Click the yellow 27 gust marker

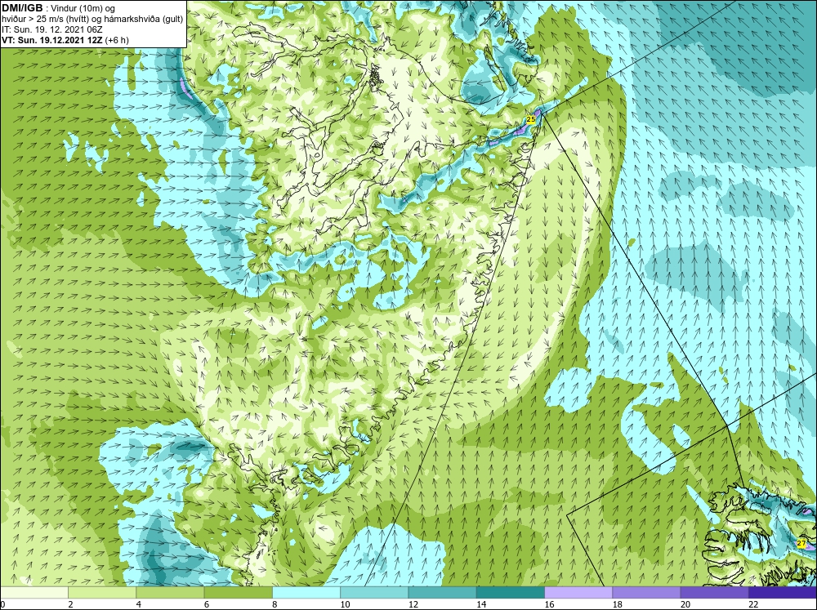pos(801,544)
